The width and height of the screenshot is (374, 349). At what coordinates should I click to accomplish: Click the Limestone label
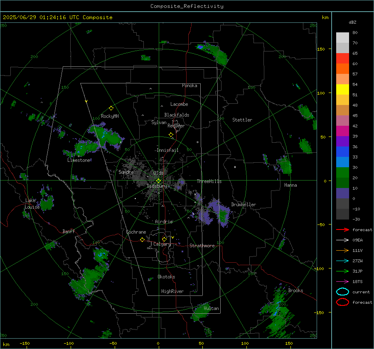(x=79, y=160)
